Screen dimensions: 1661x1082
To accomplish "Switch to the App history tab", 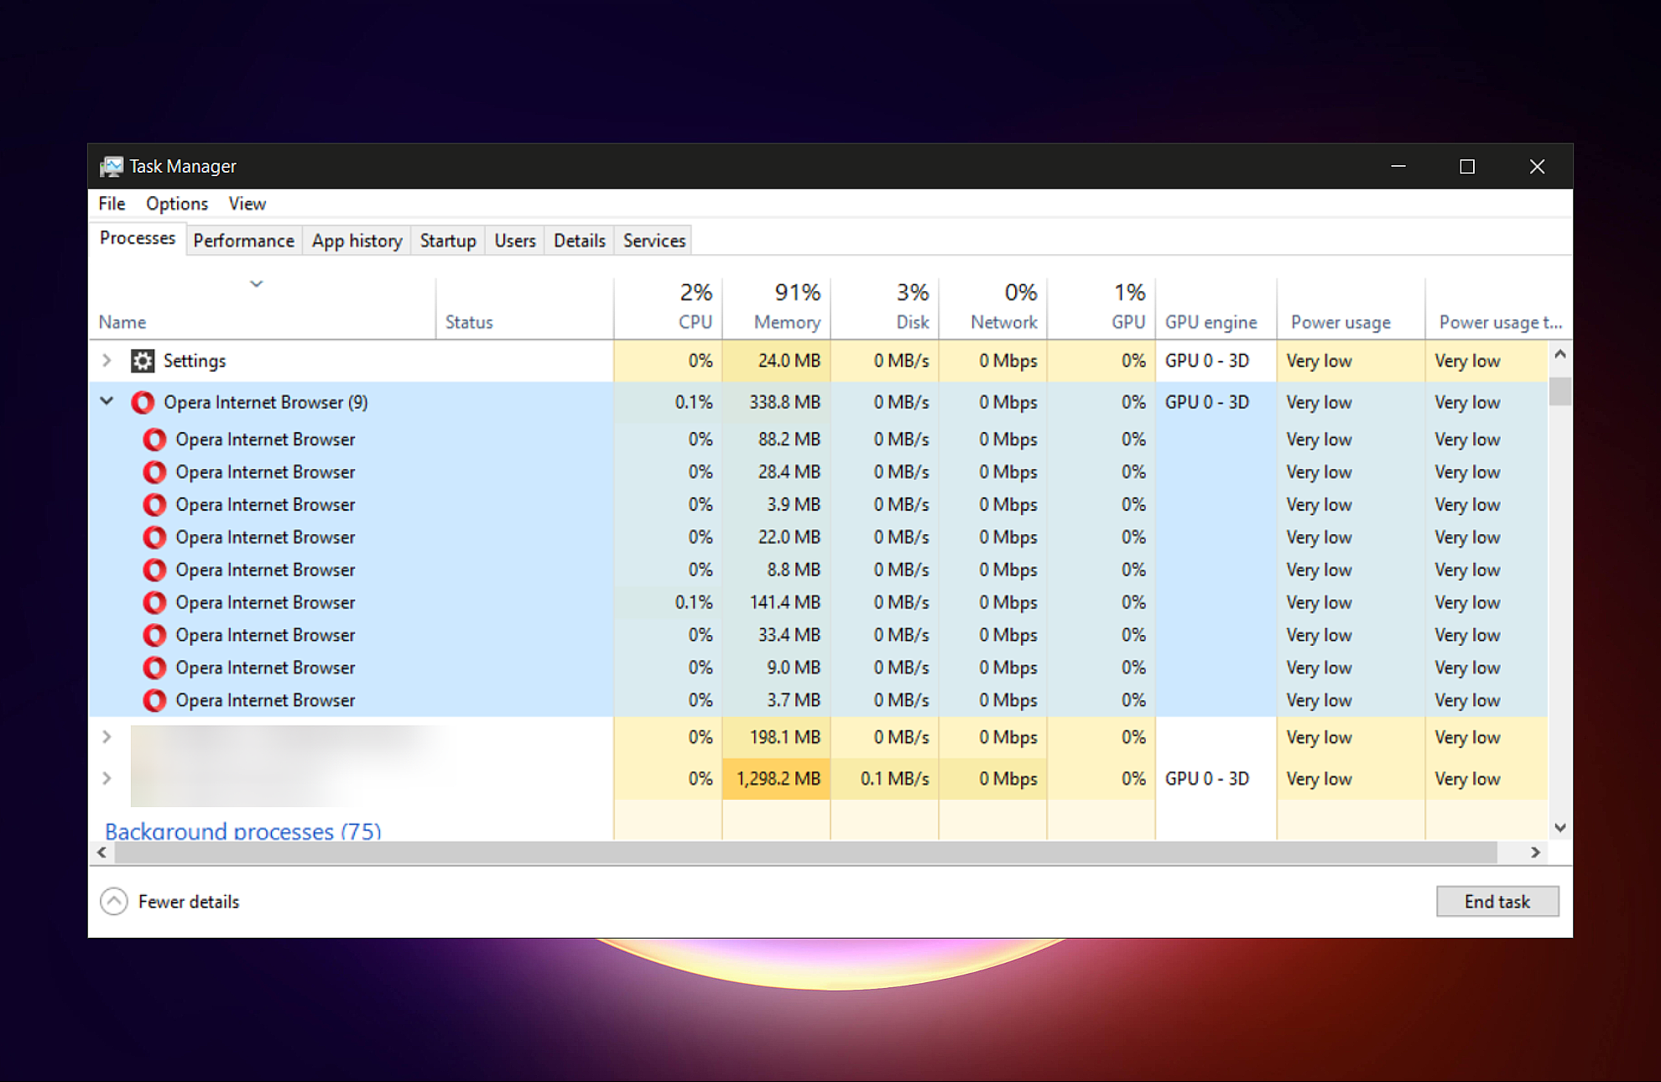I will tap(357, 242).
